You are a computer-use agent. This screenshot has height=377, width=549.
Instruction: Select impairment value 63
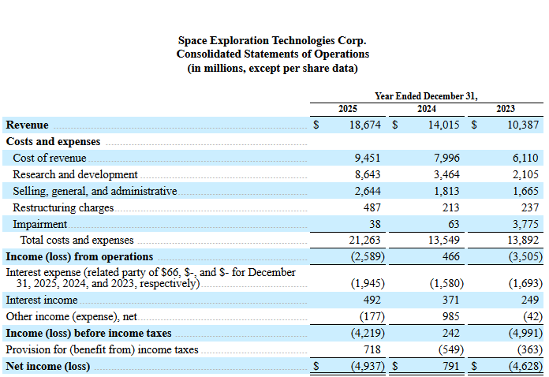(x=454, y=224)
